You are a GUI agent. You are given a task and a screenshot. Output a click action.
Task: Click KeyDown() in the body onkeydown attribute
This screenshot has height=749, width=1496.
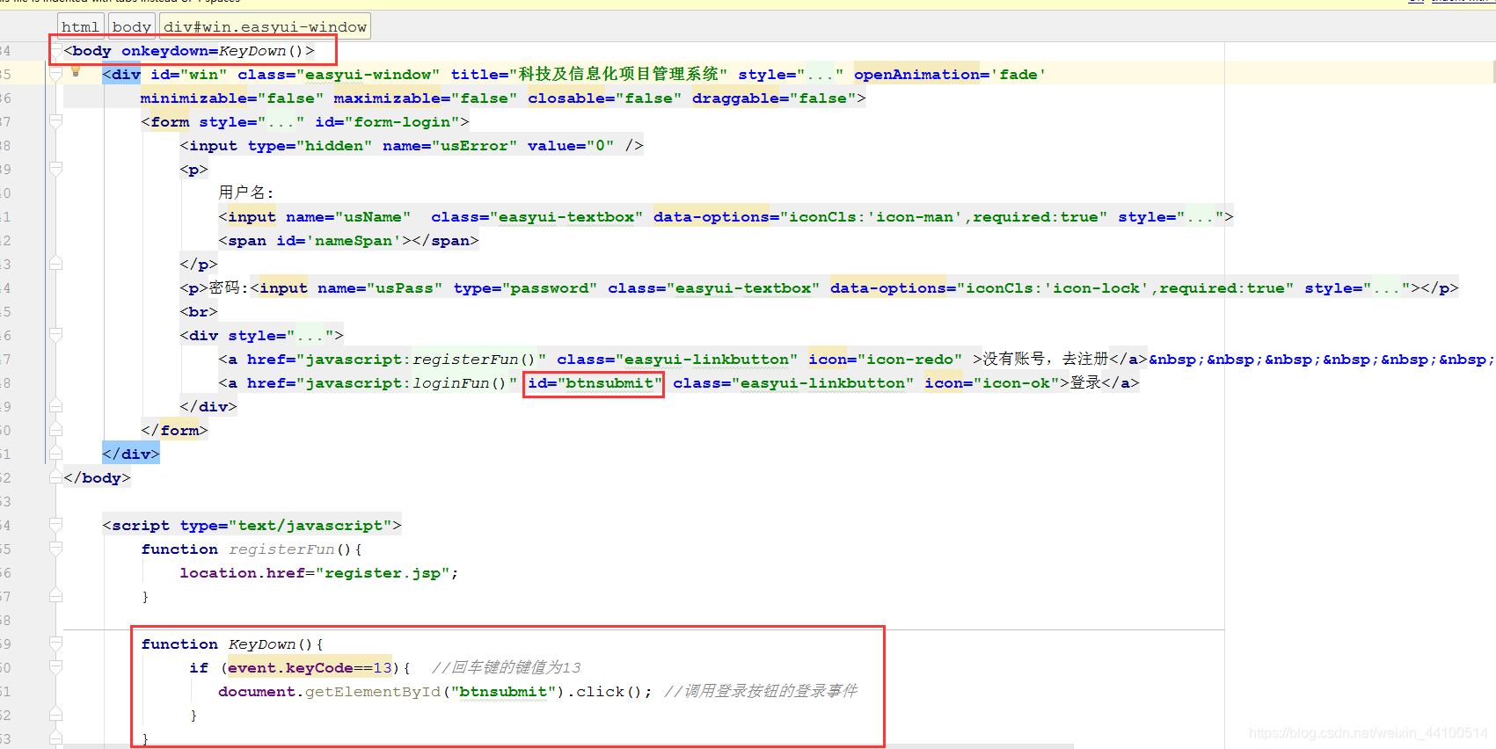tap(261, 51)
